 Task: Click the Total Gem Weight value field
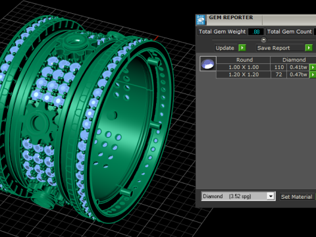(x=256, y=32)
